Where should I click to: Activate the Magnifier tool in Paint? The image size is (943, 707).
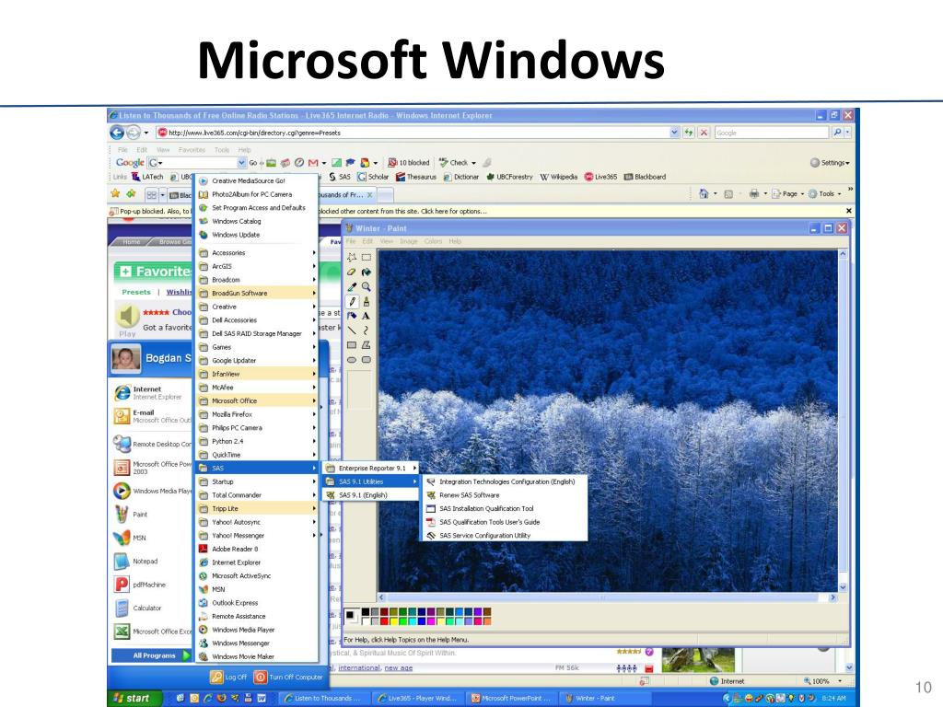click(367, 287)
